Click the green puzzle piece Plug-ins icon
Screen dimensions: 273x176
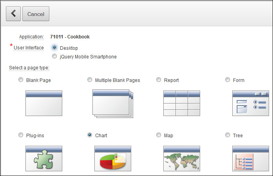point(44,158)
